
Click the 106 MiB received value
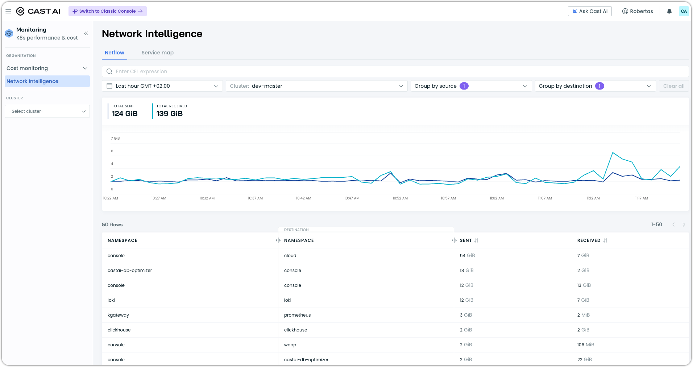(586, 345)
